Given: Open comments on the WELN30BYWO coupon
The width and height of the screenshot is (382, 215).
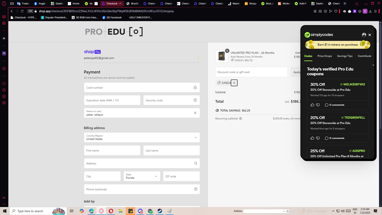Looking at the screenshot, I should (x=335, y=105).
